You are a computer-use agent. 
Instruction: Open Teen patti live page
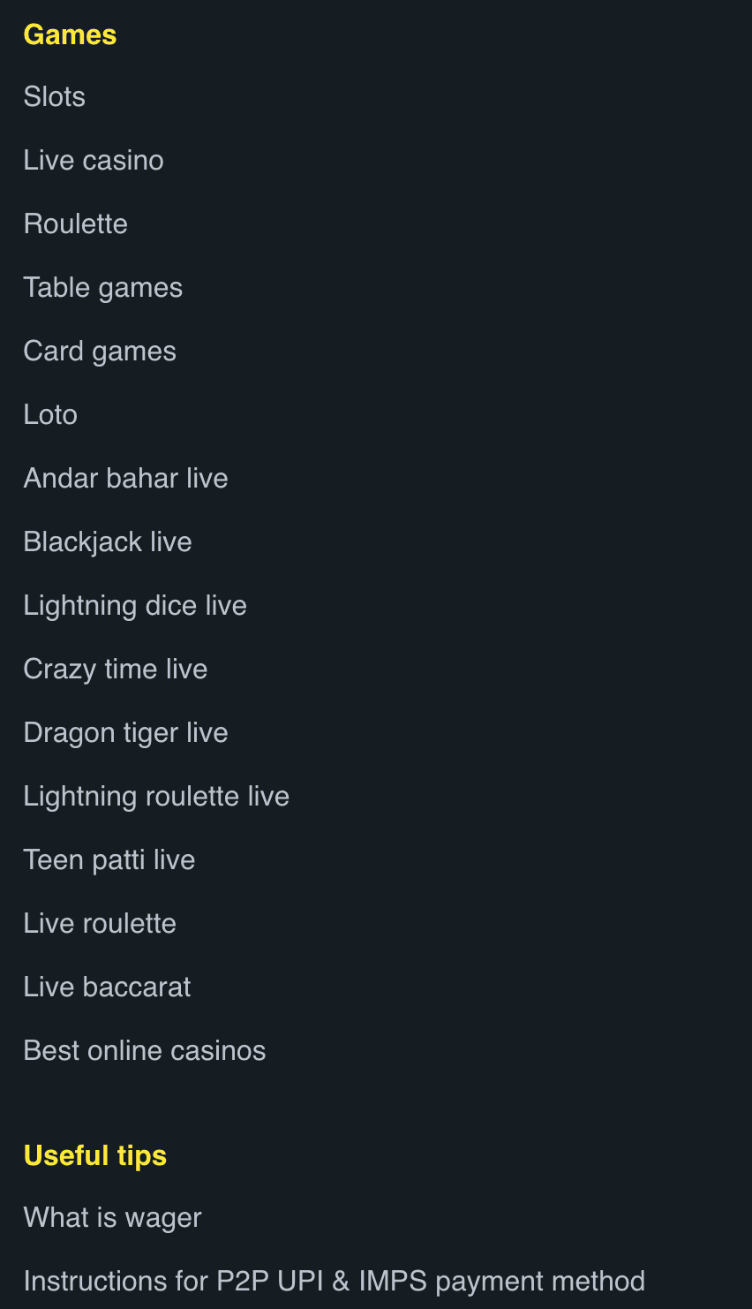[109, 859]
